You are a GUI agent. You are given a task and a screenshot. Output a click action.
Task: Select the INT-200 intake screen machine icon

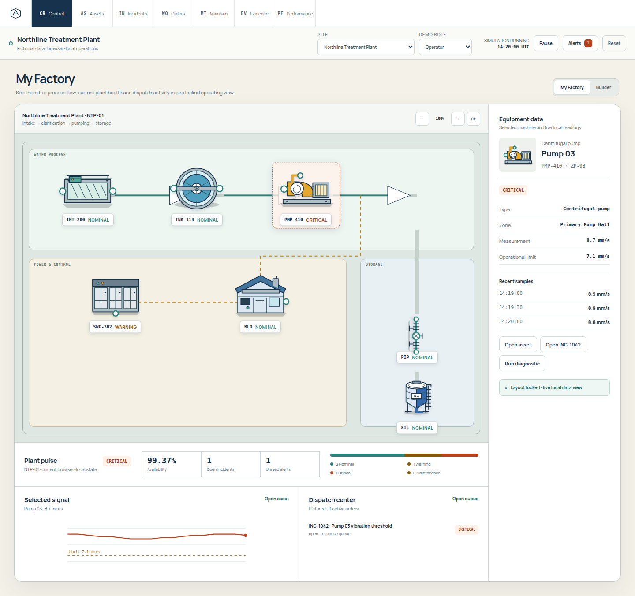(x=88, y=191)
